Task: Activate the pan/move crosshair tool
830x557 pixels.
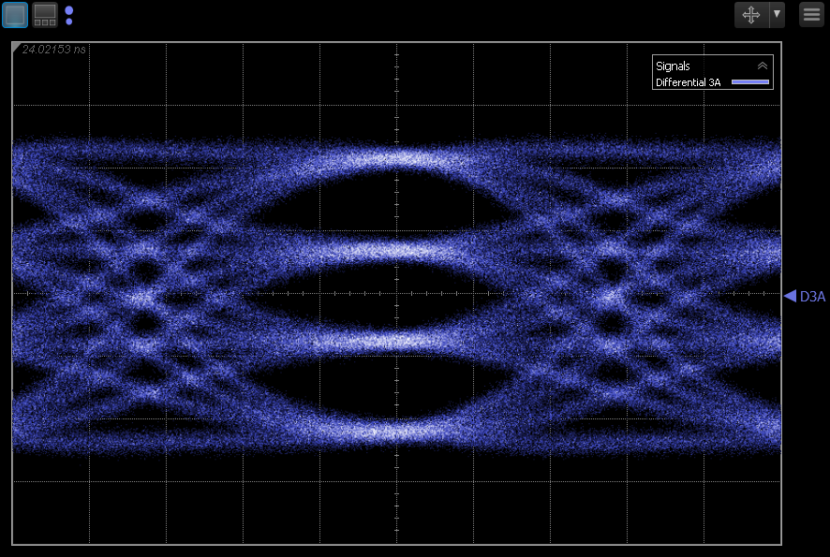Action: click(x=751, y=14)
